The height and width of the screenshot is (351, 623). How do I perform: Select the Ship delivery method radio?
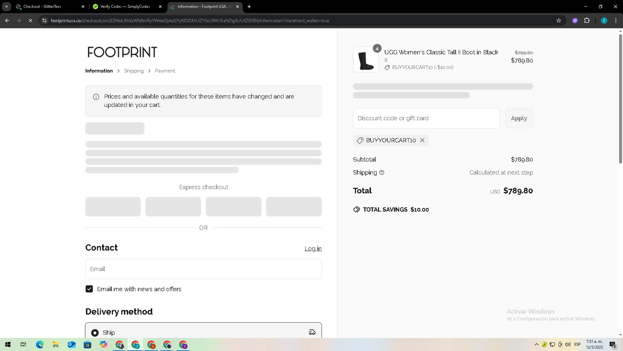95,333
